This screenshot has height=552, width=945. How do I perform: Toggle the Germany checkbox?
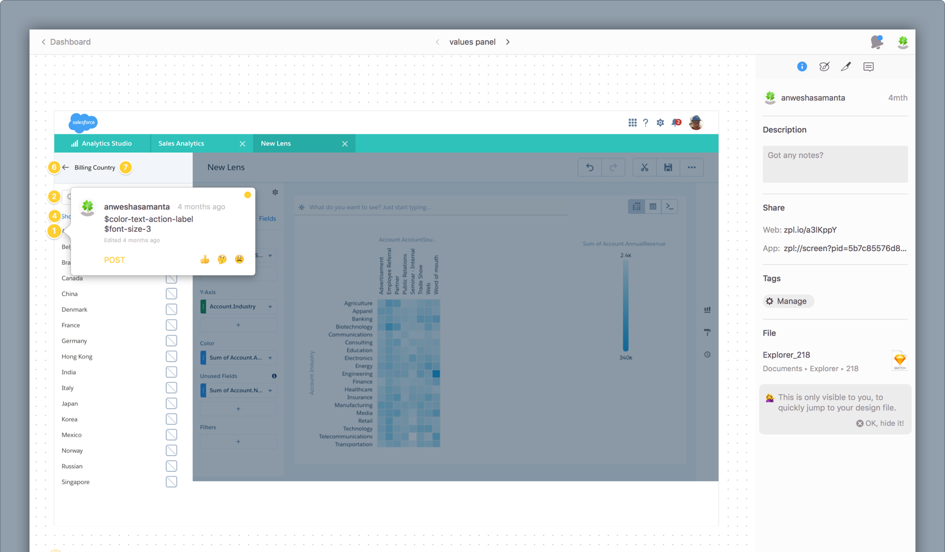click(x=171, y=341)
